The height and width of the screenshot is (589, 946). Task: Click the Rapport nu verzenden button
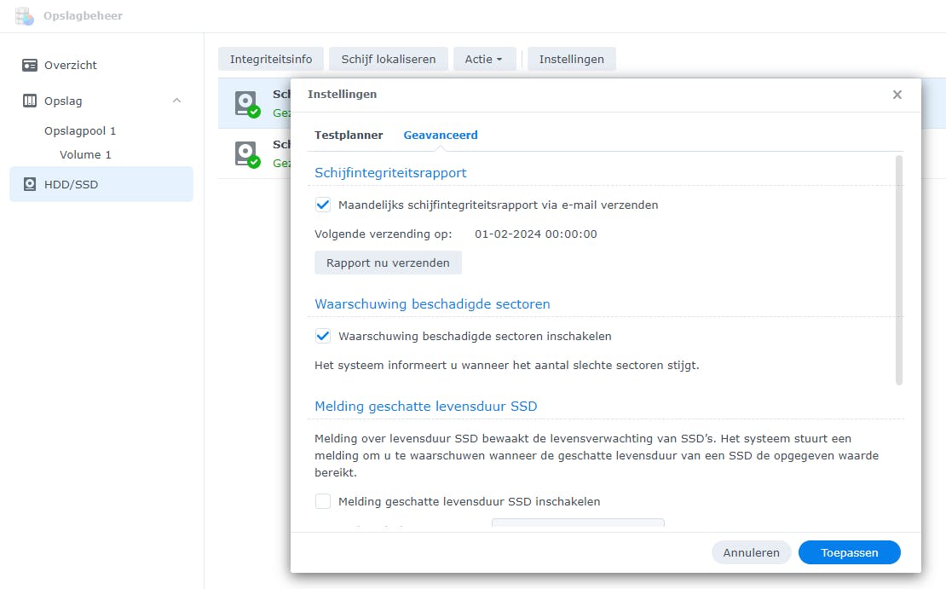point(388,263)
